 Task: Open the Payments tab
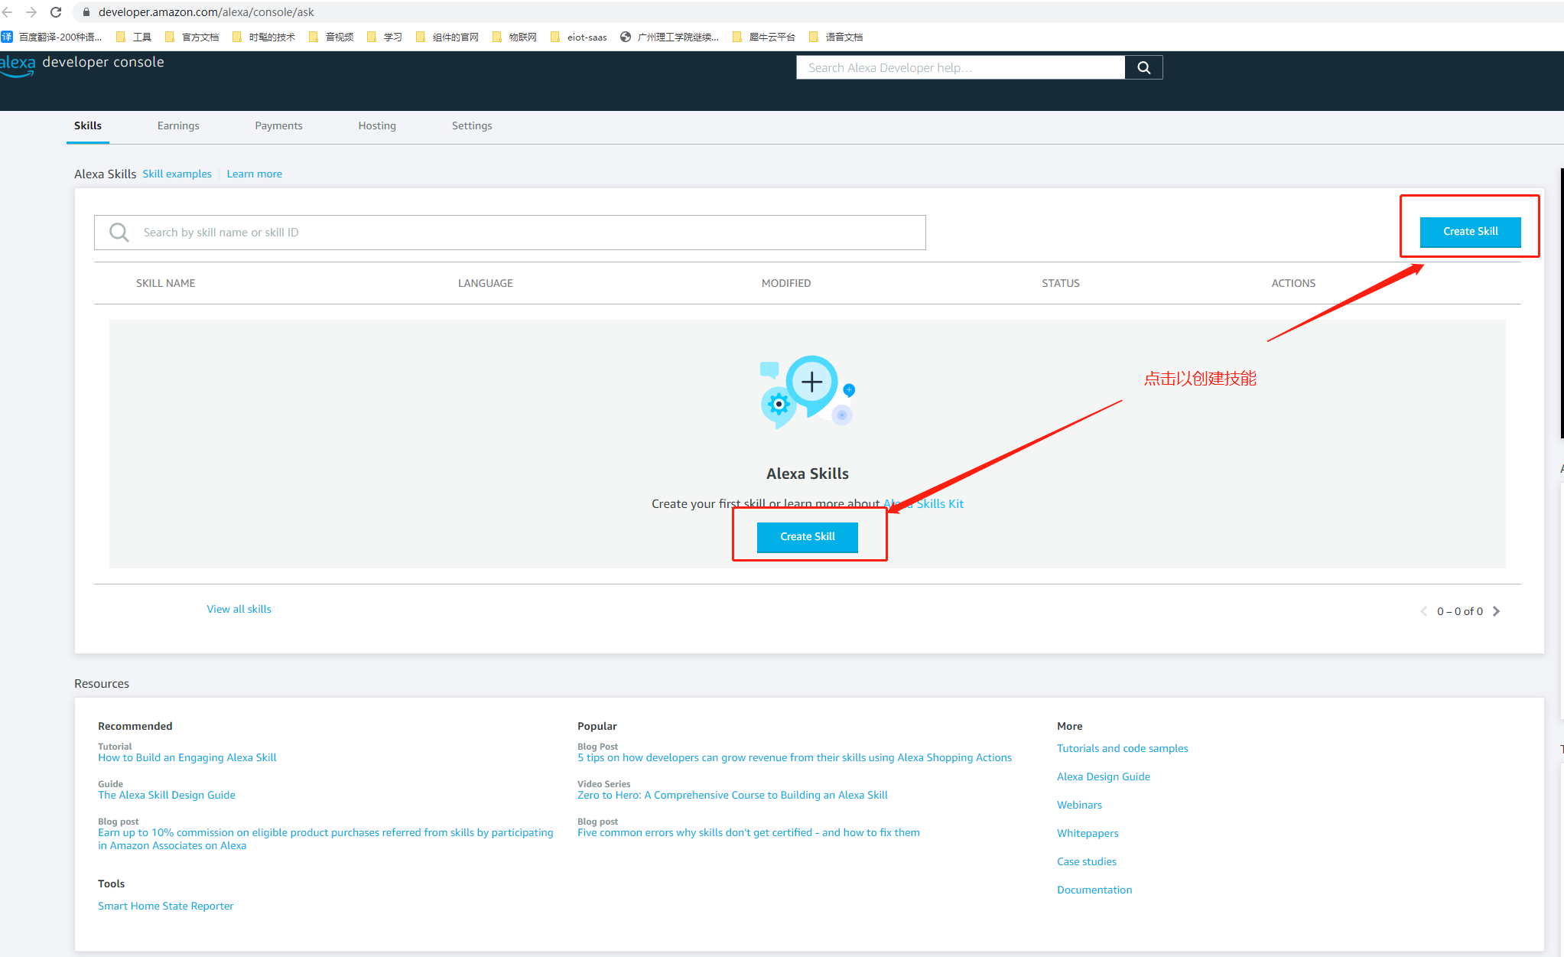pyautogui.click(x=278, y=125)
